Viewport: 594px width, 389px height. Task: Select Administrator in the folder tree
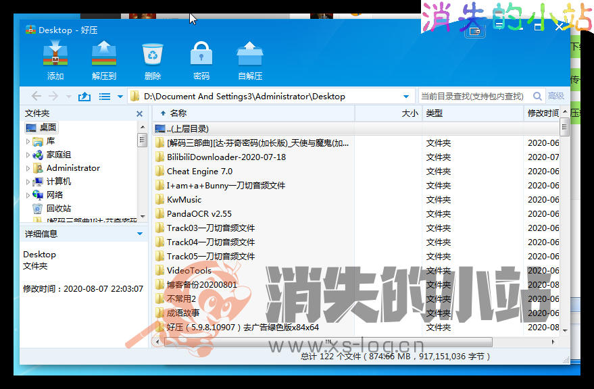click(x=73, y=168)
